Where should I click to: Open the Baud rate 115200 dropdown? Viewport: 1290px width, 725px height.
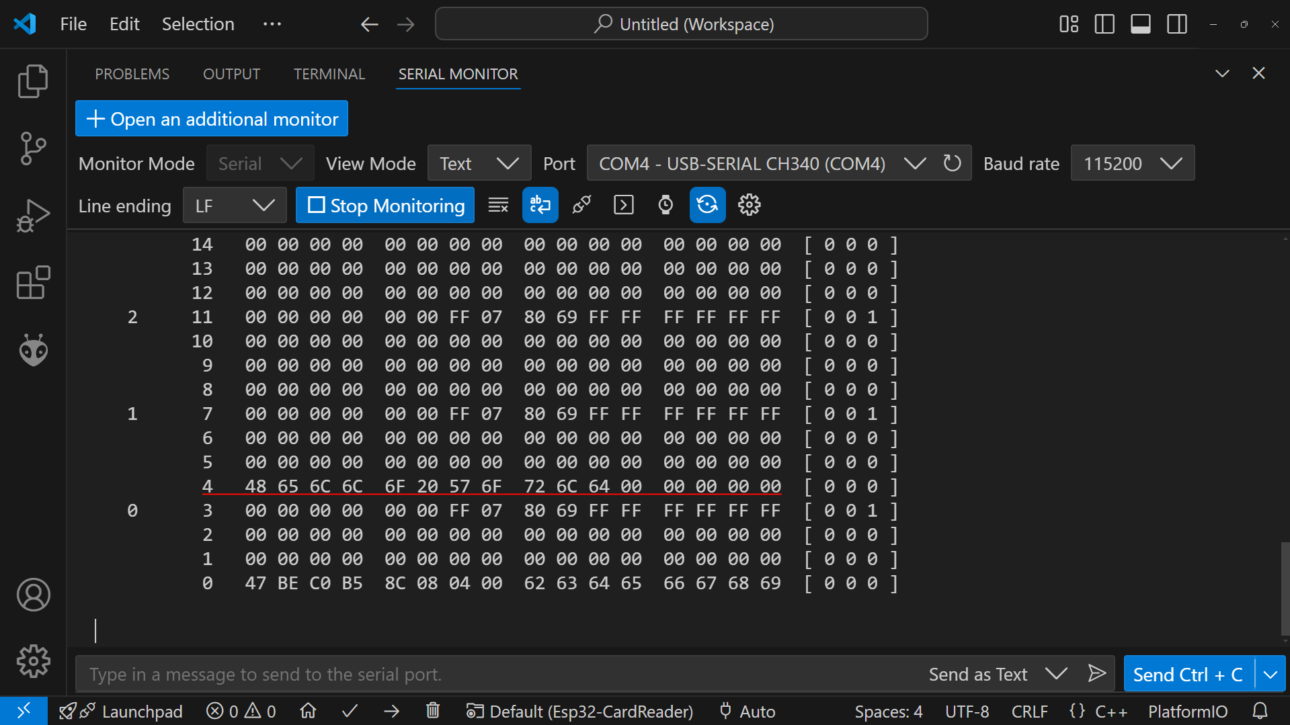(1133, 163)
